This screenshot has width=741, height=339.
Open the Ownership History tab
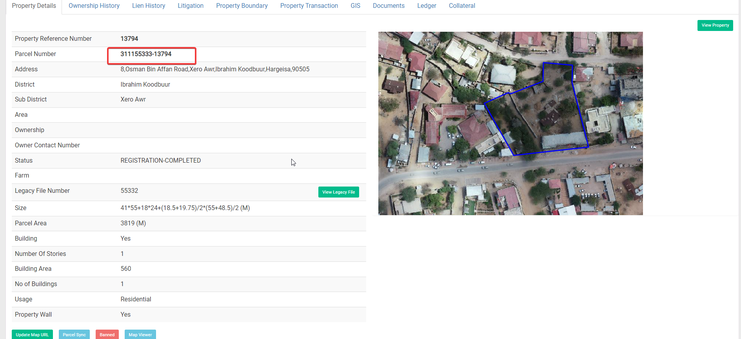[x=94, y=6]
